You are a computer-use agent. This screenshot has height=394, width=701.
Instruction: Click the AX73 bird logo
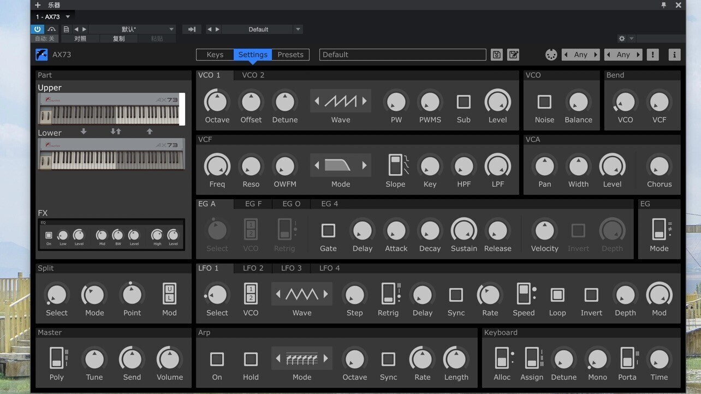pyautogui.click(x=41, y=55)
